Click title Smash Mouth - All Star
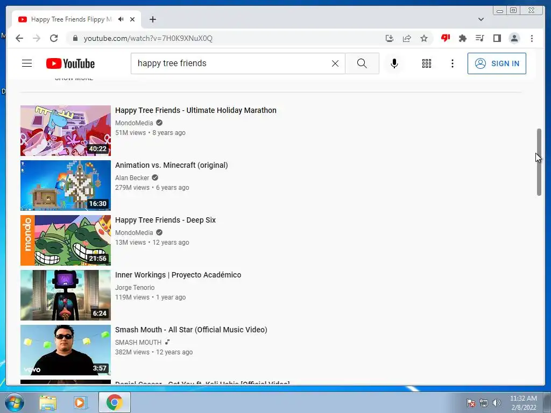 coord(191,330)
